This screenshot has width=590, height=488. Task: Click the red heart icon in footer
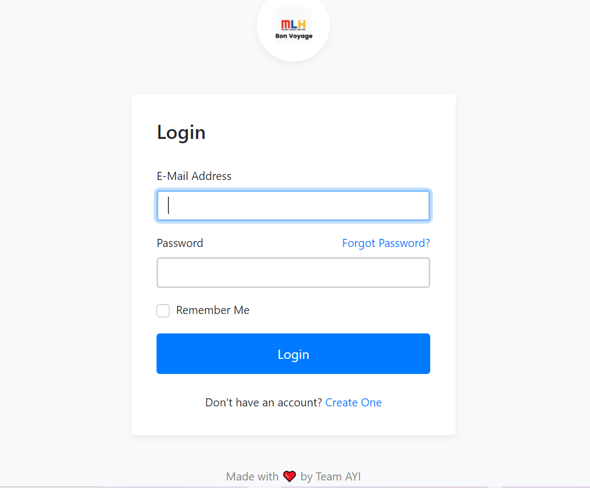click(x=289, y=476)
